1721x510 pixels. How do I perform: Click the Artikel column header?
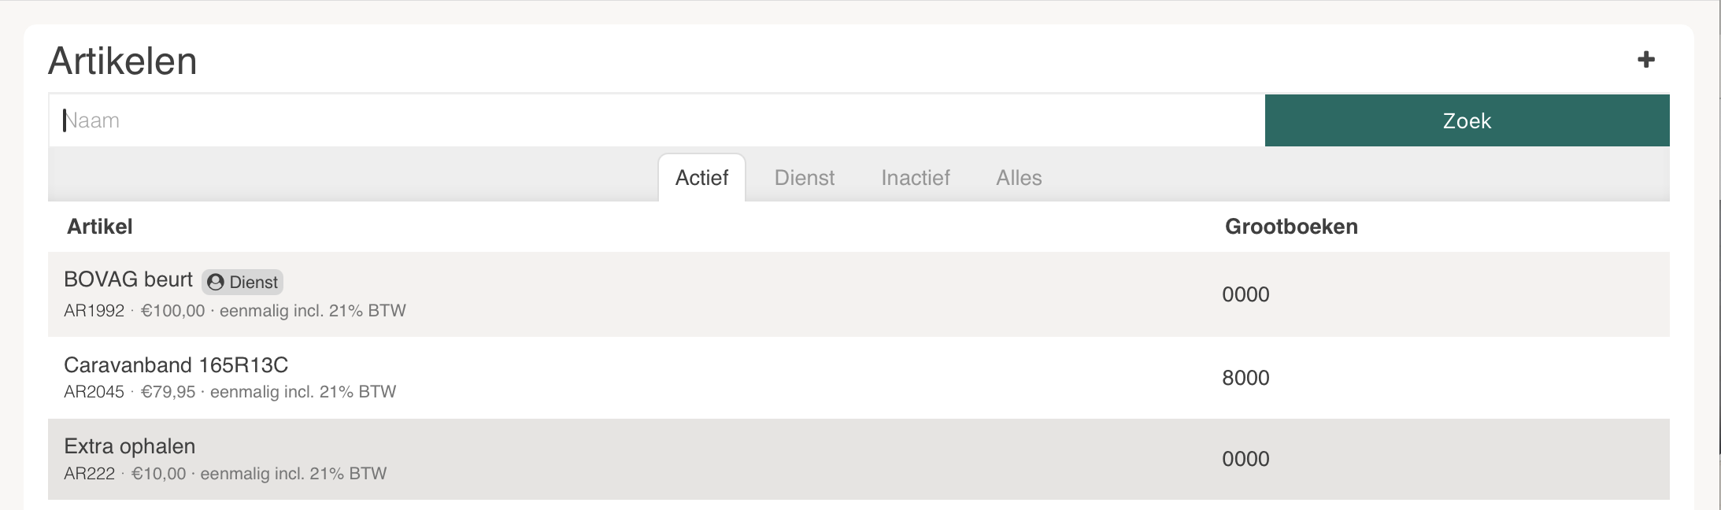click(100, 227)
